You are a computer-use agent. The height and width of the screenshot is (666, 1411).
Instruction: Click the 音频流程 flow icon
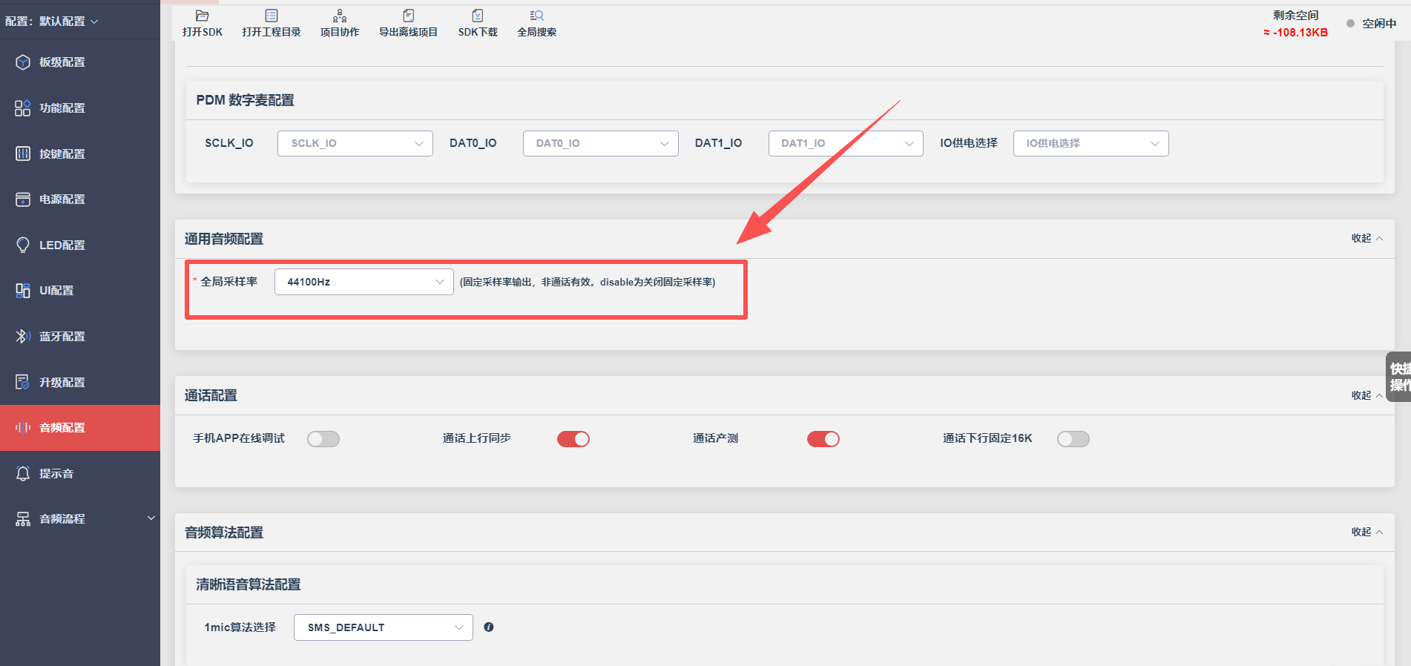tap(23, 519)
